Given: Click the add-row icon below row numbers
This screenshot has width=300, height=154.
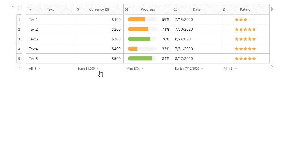Looking at the screenshot, I should pos(19,67).
